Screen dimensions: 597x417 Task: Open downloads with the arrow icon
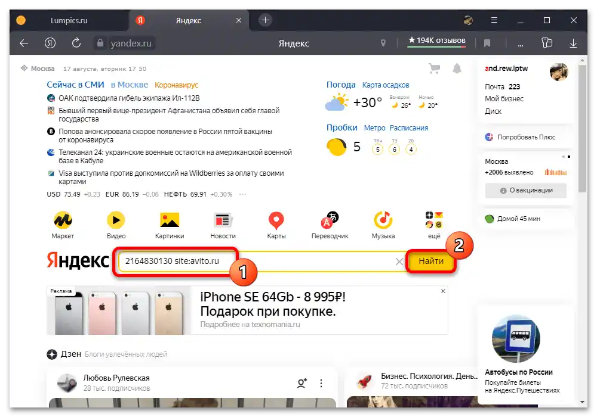pos(573,43)
